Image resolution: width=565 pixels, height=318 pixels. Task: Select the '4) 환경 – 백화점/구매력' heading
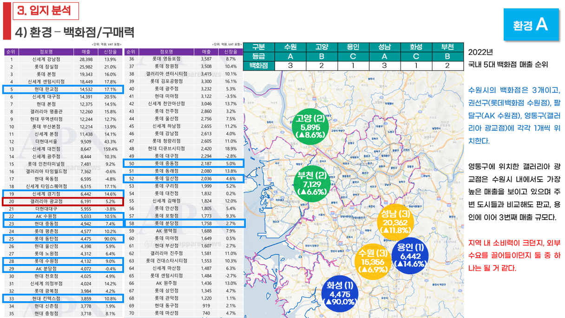pyautogui.click(x=75, y=32)
